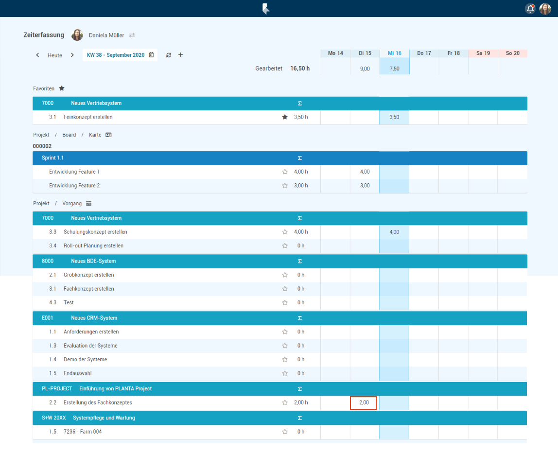Click the switch-person arrows next to Daniela Müller

132,35
